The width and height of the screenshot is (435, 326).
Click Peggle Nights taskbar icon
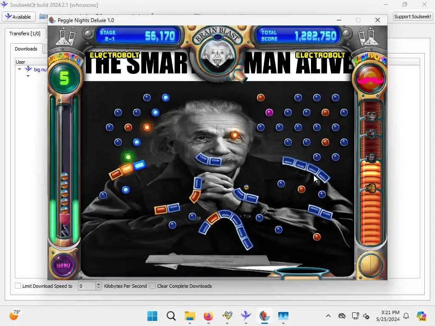(264, 316)
